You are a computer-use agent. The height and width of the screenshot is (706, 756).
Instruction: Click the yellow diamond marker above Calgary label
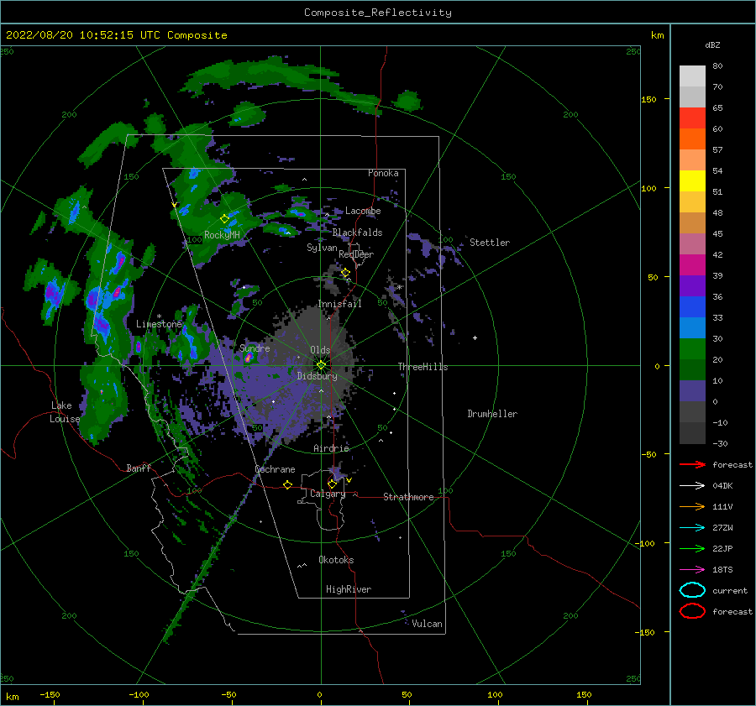[x=332, y=484]
